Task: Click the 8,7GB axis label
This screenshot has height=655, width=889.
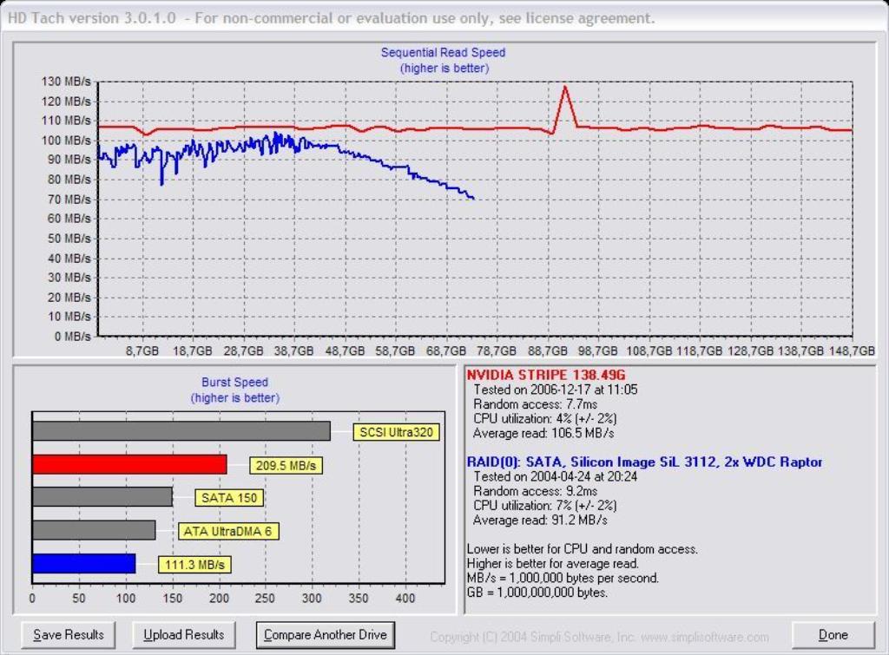Action: (x=142, y=350)
